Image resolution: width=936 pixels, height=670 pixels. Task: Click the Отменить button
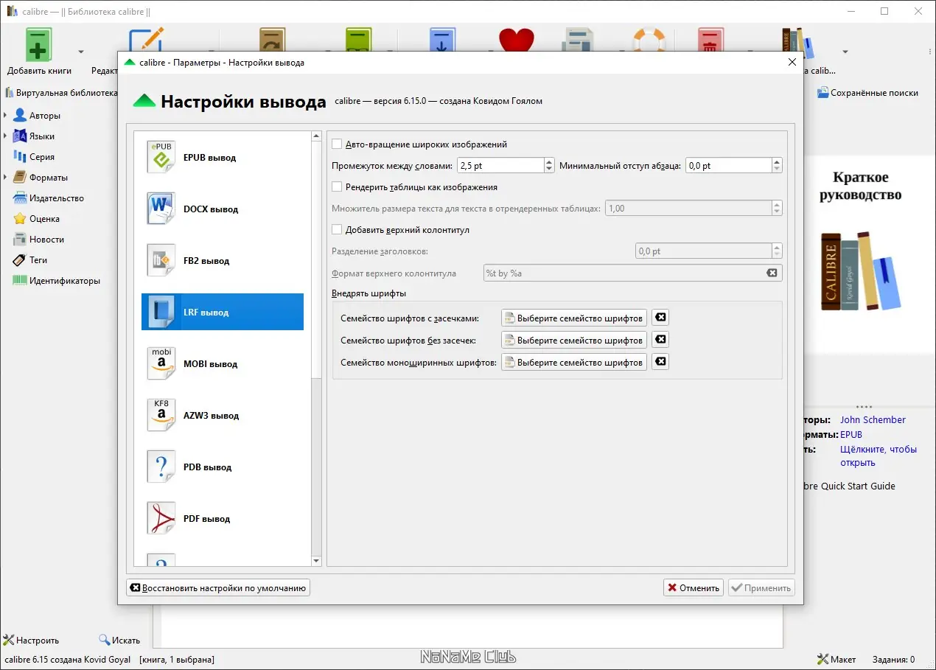pyautogui.click(x=694, y=587)
